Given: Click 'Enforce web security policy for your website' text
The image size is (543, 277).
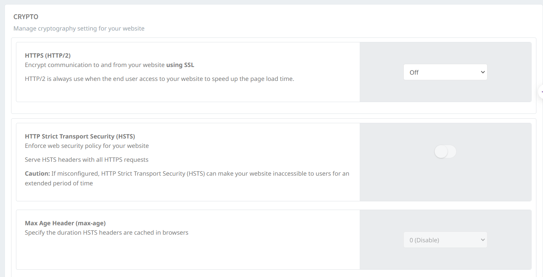Looking at the screenshot, I should point(87,146).
